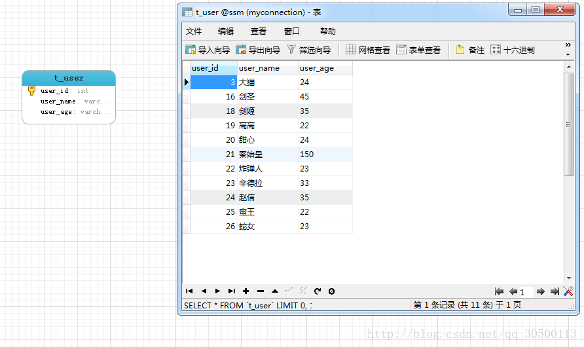Open the 导入向导 import wizard

tap(208, 50)
